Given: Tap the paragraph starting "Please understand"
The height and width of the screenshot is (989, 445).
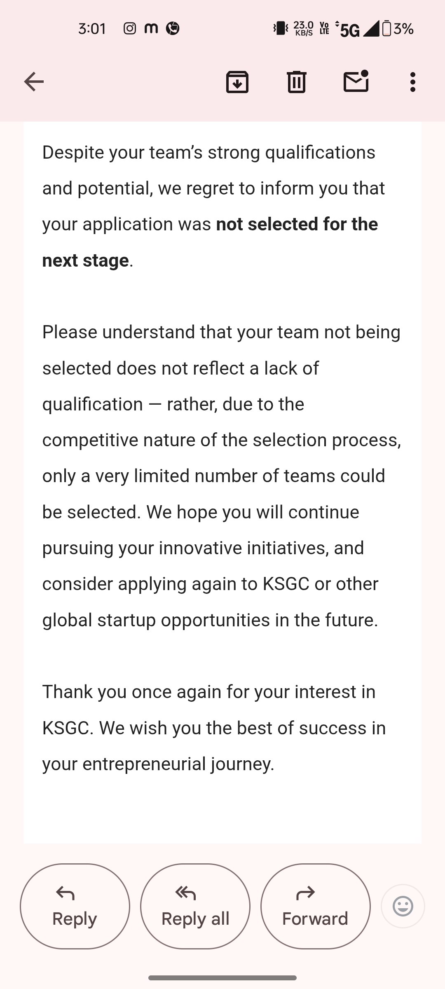Looking at the screenshot, I should (x=222, y=476).
